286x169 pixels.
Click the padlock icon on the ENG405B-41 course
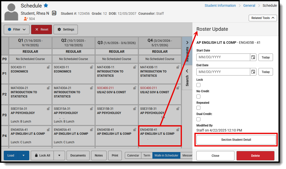pyautogui.click(x=178, y=129)
